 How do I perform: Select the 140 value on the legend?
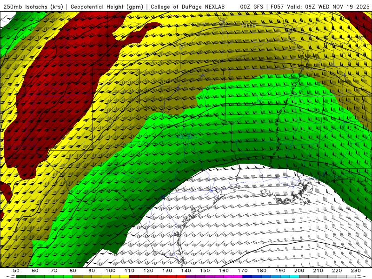186,271
